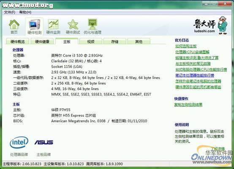The image size is (234, 169).
Task: Click the Intel processor brand logo
Action: (x=19, y=142)
